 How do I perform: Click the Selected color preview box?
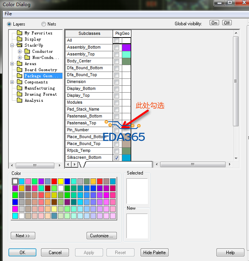pos(137,191)
